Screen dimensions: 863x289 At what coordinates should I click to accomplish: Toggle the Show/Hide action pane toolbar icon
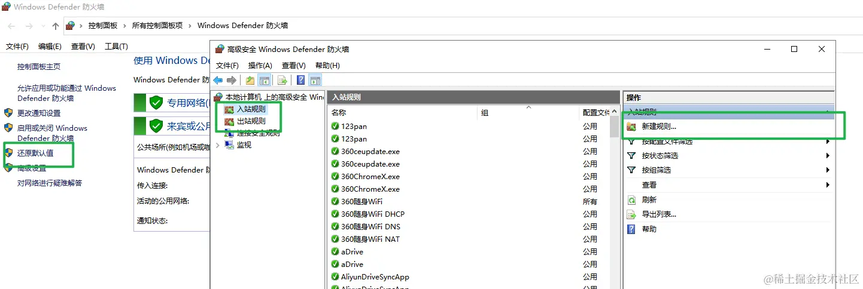coord(315,80)
